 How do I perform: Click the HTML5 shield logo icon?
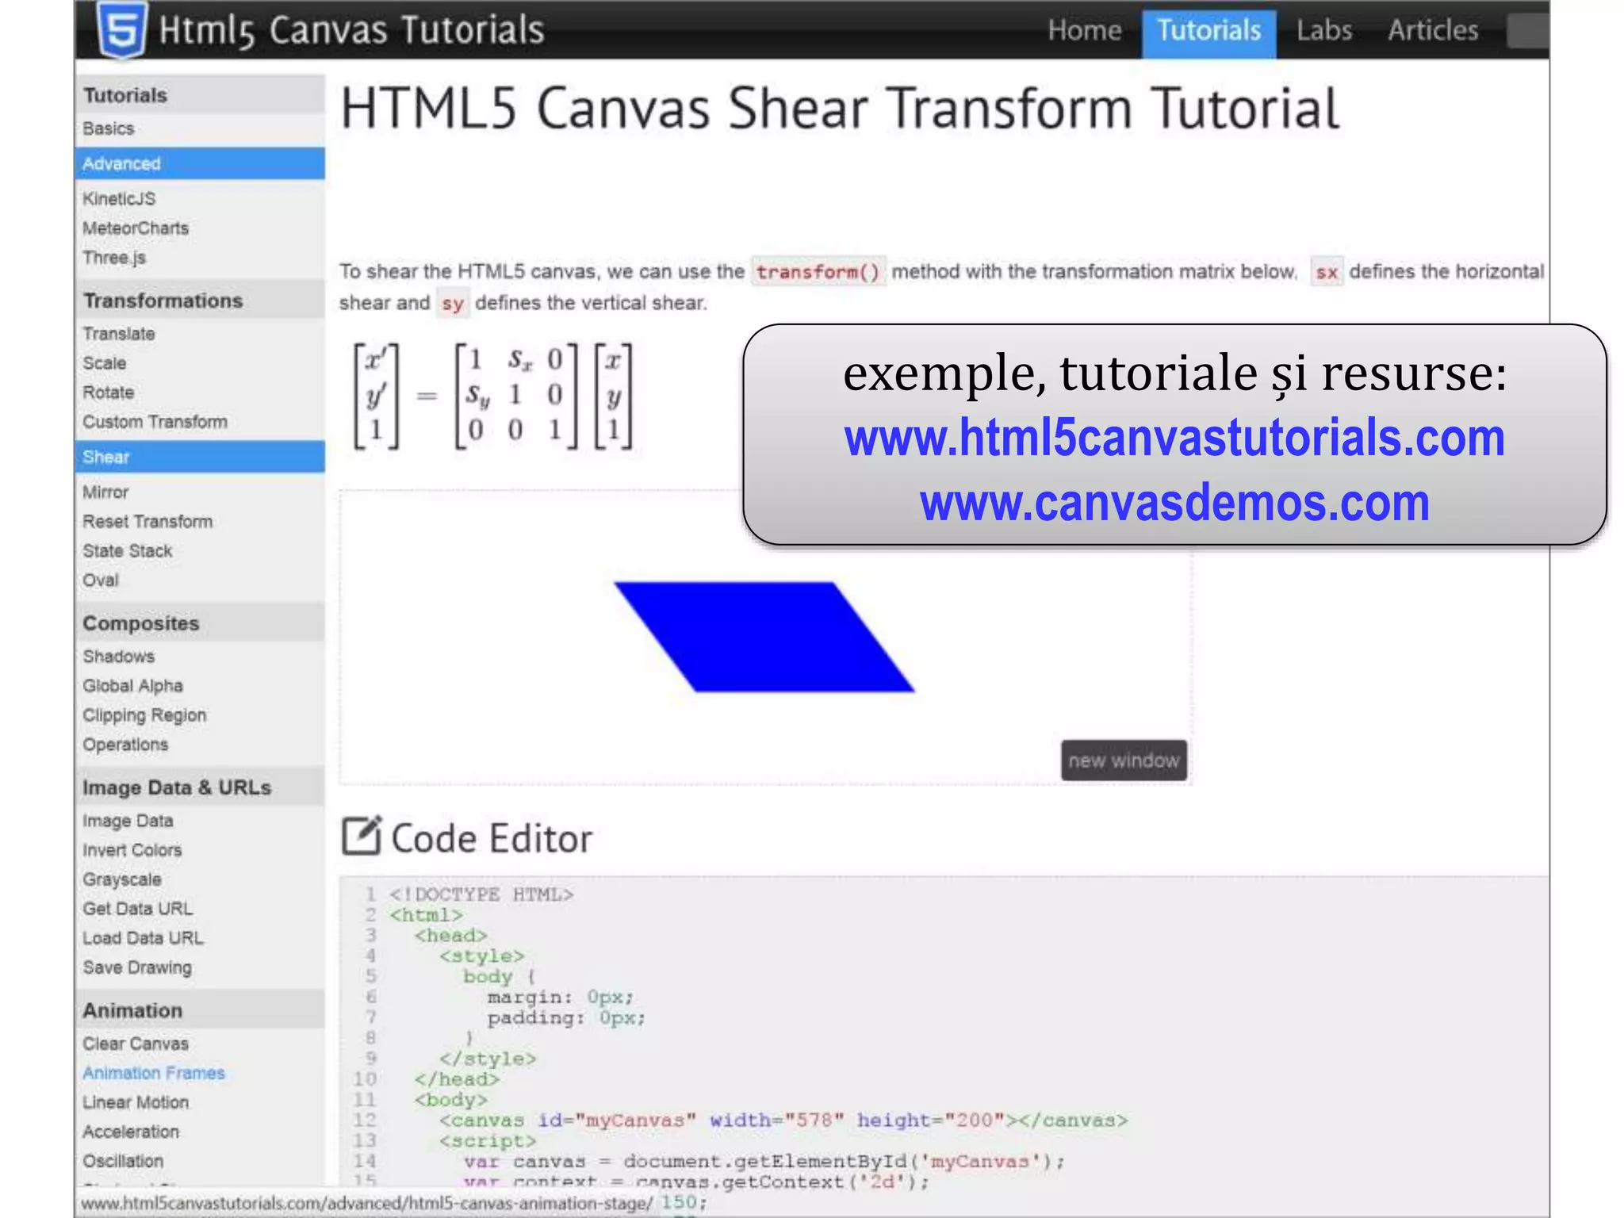(121, 29)
